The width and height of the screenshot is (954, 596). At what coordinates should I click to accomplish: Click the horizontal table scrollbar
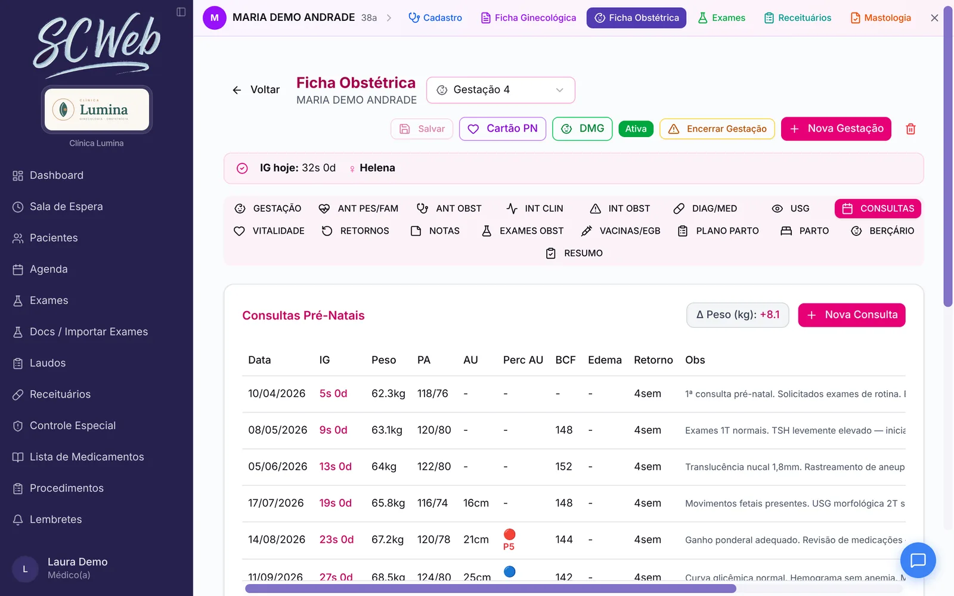pyautogui.click(x=491, y=589)
